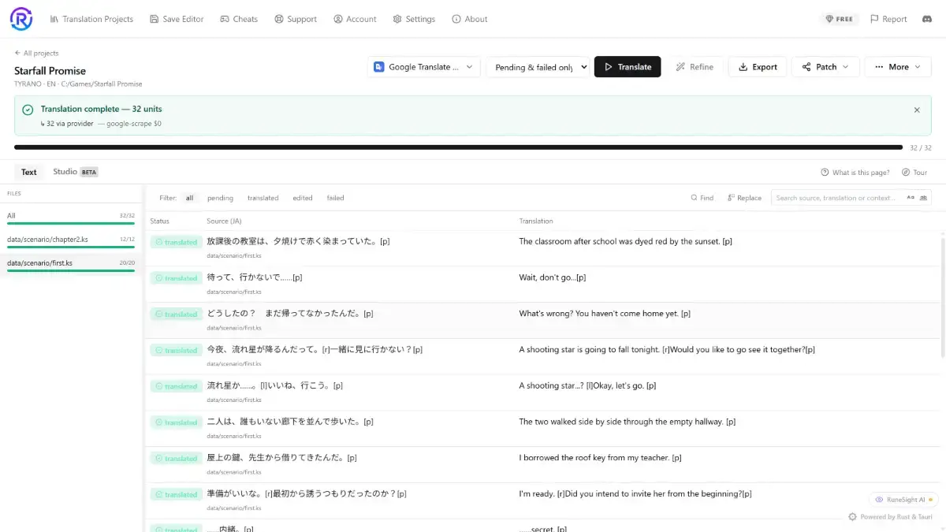Image resolution: width=946 pixels, height=532 pixels.
Task: Click the Replace icon in filter bar
Action: point(732,198)
